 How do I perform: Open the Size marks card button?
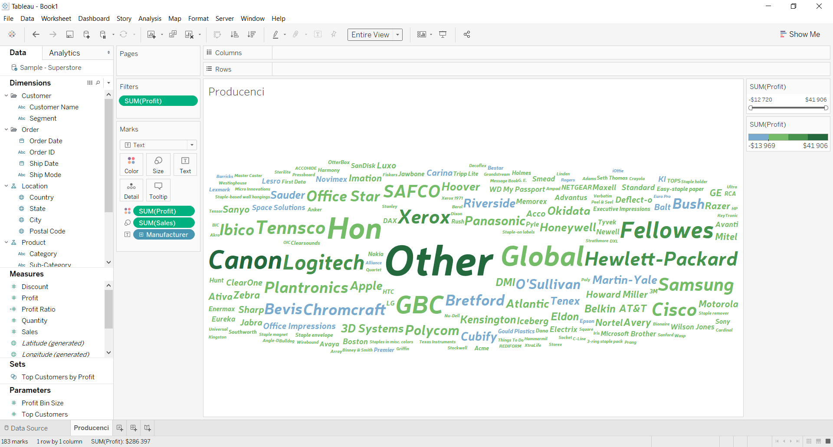point(158,165)
